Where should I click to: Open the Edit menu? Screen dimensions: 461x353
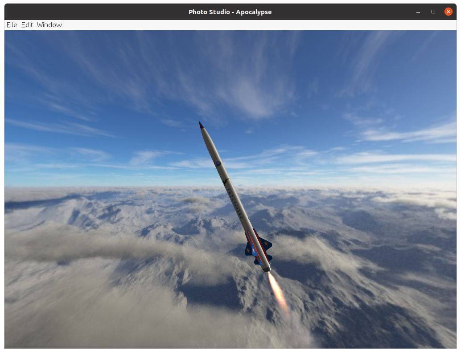pos(27,25)
